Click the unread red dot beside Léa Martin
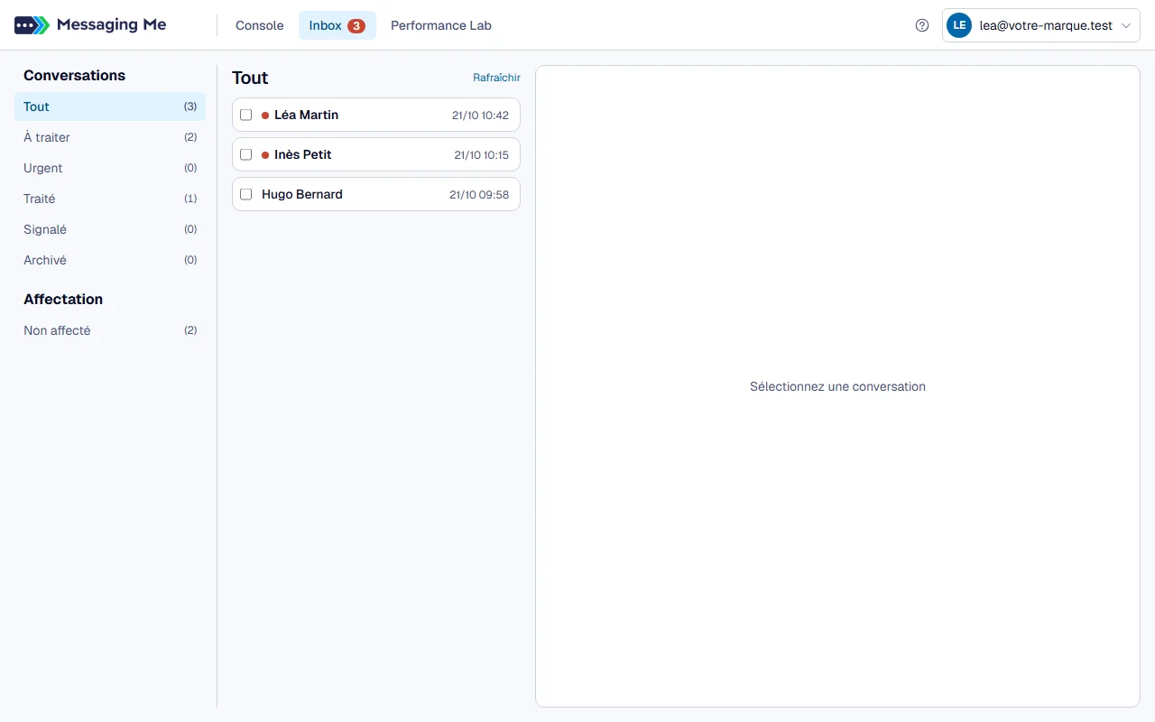 point(265,116)
